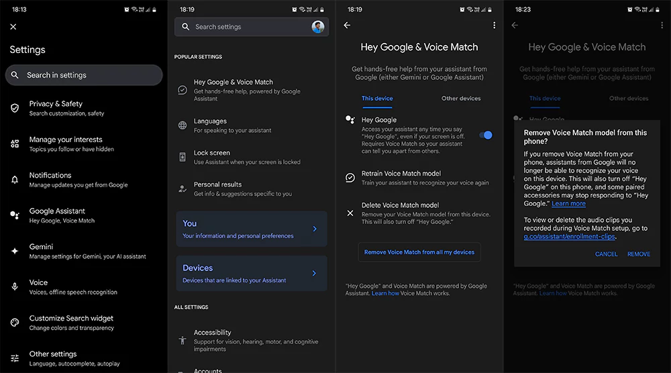671x373 pixels.
Task: Open Manage your interests entry
Action: (x=84, y=144)
